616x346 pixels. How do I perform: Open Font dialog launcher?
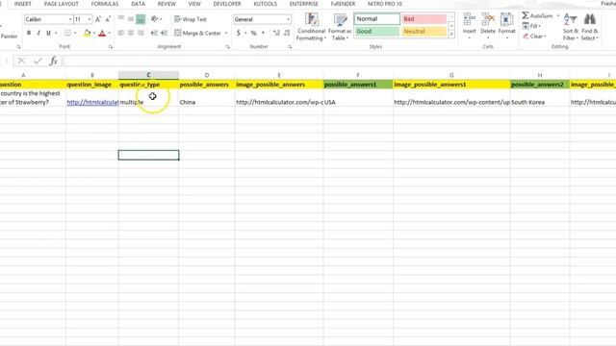pos(111,47)
